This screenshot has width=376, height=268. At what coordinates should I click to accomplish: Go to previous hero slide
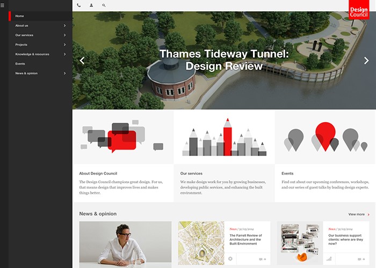pos(82,61)
